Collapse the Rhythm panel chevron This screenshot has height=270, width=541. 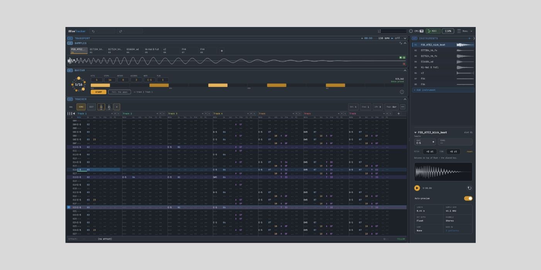[x=405, y=71]
